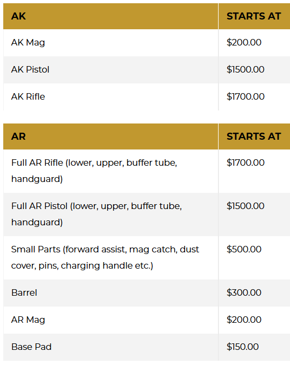Click the Barrel $300.00 price

tap(244, 292)
